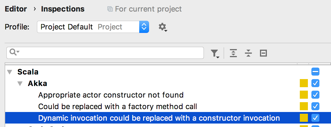Select Could be replaced with factory method call
Screen dimensions: 331x127
[118, 106]
